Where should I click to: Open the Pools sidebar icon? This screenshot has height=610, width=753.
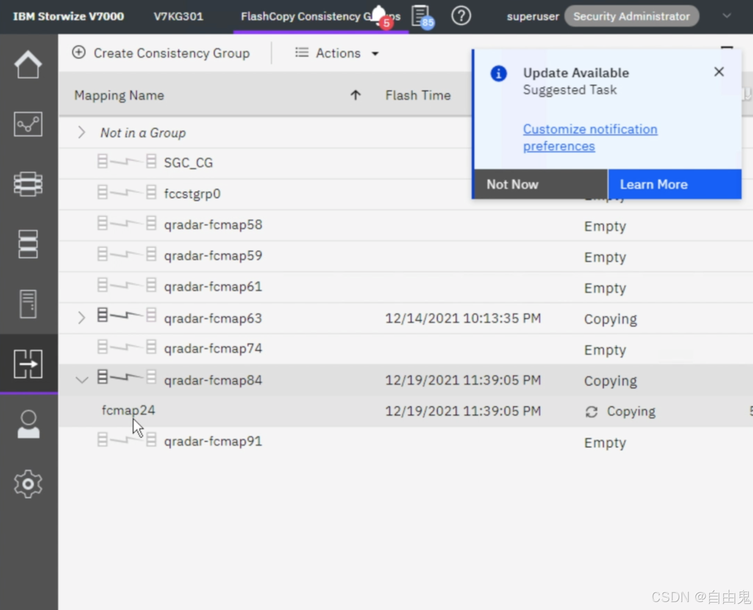coord(28,183)
